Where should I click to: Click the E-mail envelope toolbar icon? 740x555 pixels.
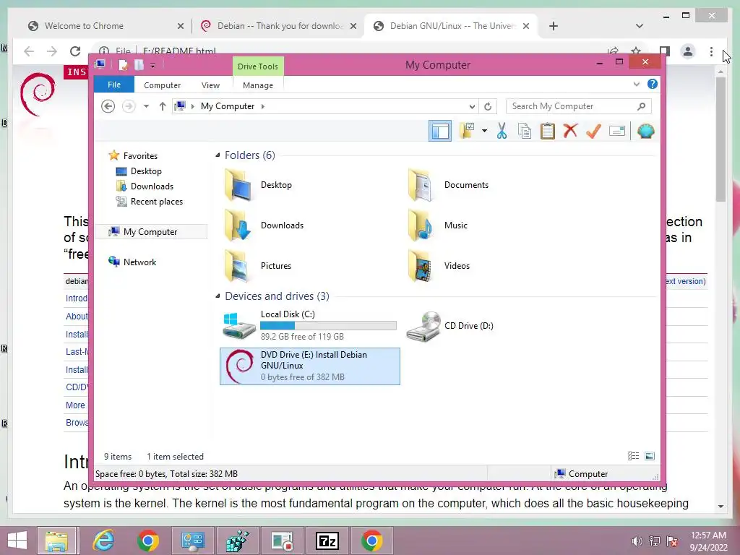(x=617, y=132)
